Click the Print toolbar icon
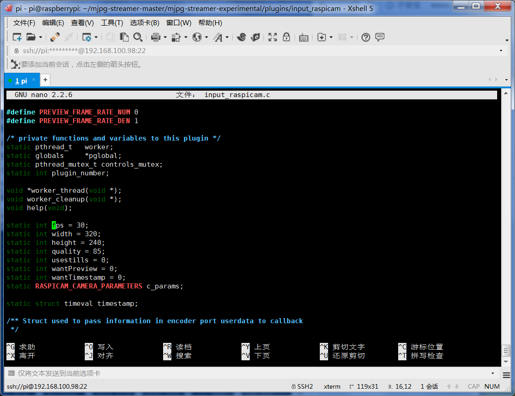Screen dimensions: 515x396 click(156, 37)
